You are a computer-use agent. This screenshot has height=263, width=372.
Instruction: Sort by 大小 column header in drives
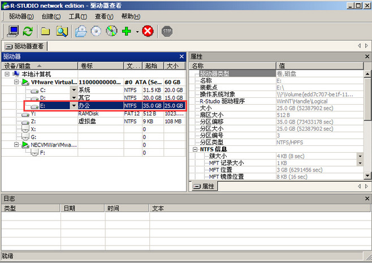[175, 66]
